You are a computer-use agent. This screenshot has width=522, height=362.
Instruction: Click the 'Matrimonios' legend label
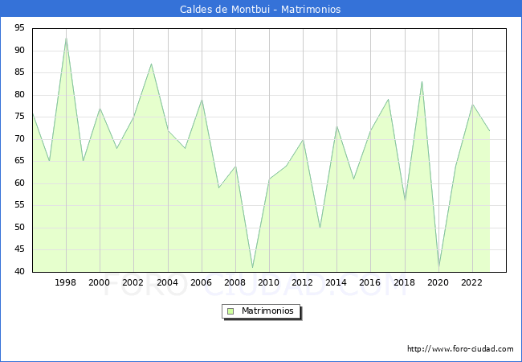[x=267, y=311]
